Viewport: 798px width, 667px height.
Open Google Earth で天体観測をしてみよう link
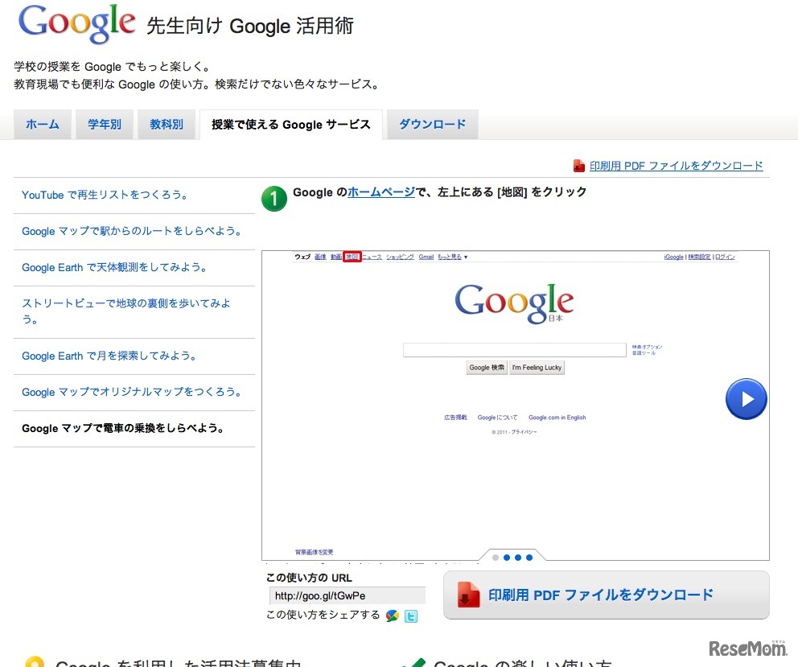(x=114, y=267)
